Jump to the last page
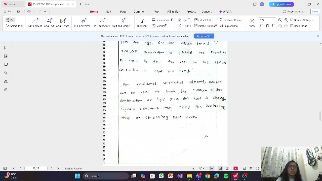The height and width of the screenshot is (181, 322). coord(58,168)
